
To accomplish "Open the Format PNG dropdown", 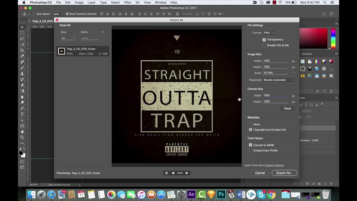I will (x=268, y=33).
